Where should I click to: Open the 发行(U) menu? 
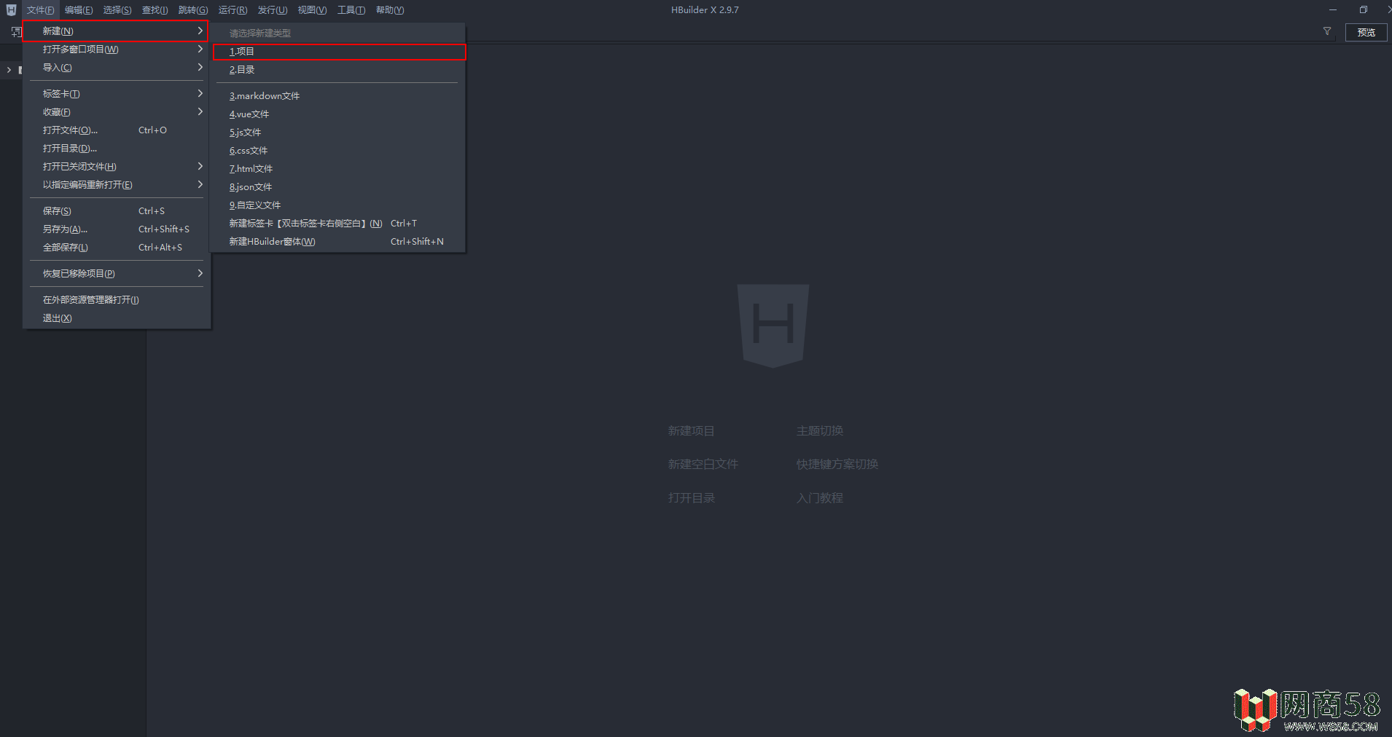click(x=273, y=10)
